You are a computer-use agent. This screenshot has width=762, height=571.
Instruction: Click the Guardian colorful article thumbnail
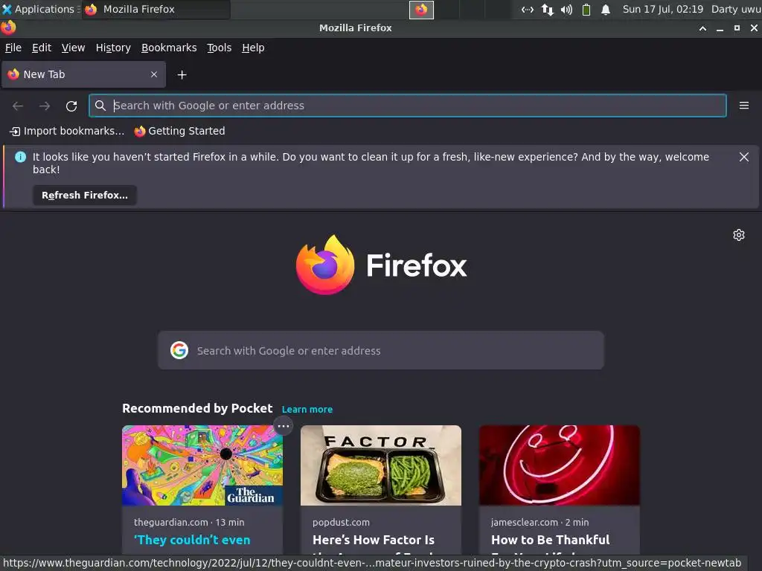coord(202,465)
